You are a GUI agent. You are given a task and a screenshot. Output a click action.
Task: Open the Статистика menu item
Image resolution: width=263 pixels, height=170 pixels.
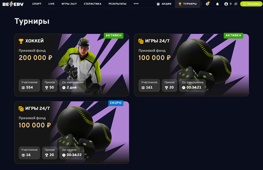click(x=93, y=4)
